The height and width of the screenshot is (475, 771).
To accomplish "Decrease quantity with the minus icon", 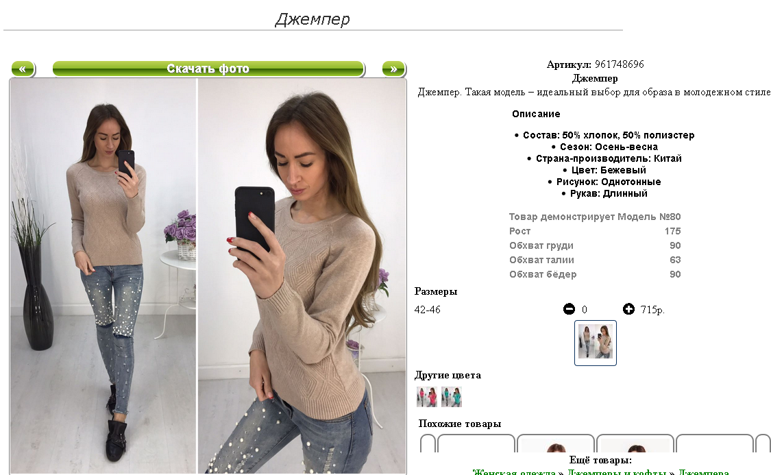I will tap(569, 309).
